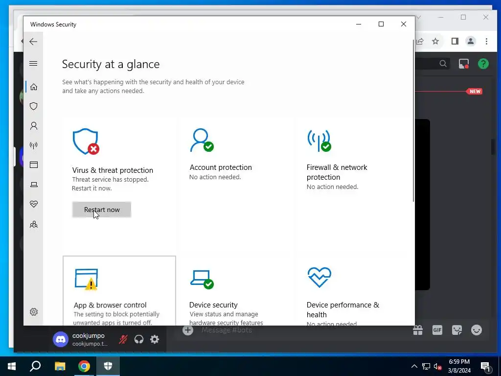
Task: Click the Device performance & health heart tile icon
Action: coord(319,277)
